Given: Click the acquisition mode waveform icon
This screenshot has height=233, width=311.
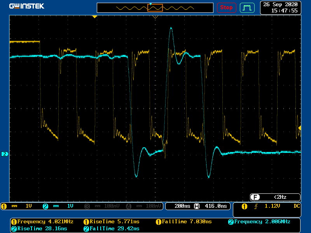Looking at the screenshot, I should 246,7.
